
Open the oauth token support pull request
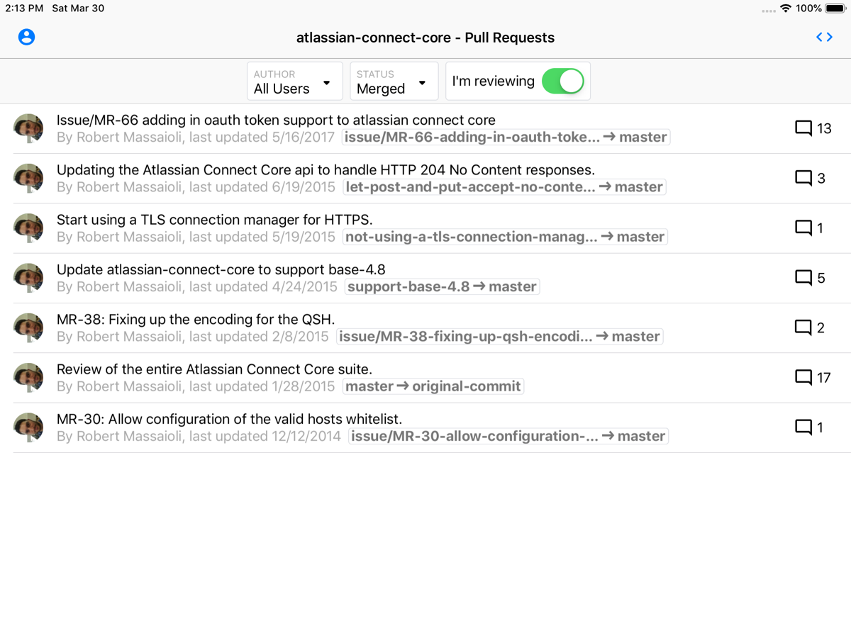pyautogui.click(x=275, y=120)
